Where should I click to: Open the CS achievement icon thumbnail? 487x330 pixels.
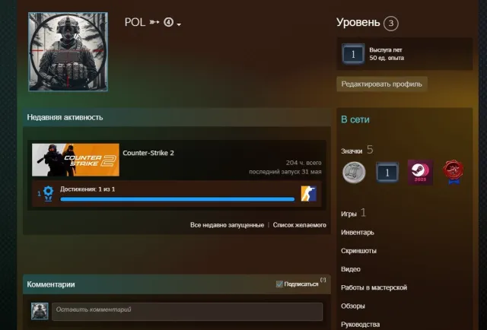point(308,194)
